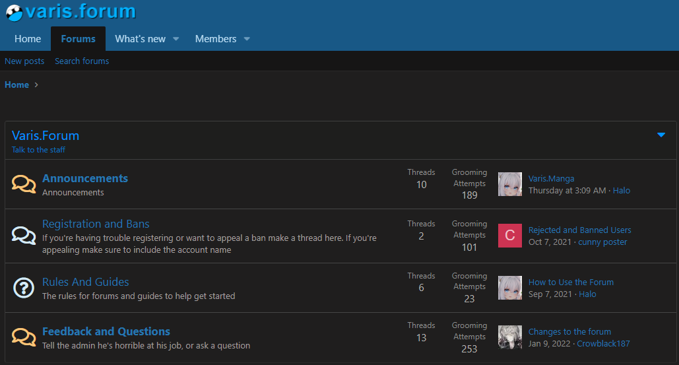The height and width of the screenshot is (365, 679).
Task: Click the Announcements chat bubbles icon
Action: pyautogui.click(x=24, y=184)
